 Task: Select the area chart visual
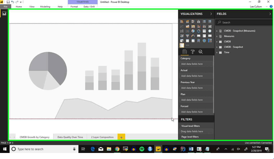[187, 26]
